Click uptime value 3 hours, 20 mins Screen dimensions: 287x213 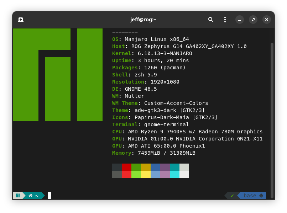pyautogui.click(x=163, y=60)
